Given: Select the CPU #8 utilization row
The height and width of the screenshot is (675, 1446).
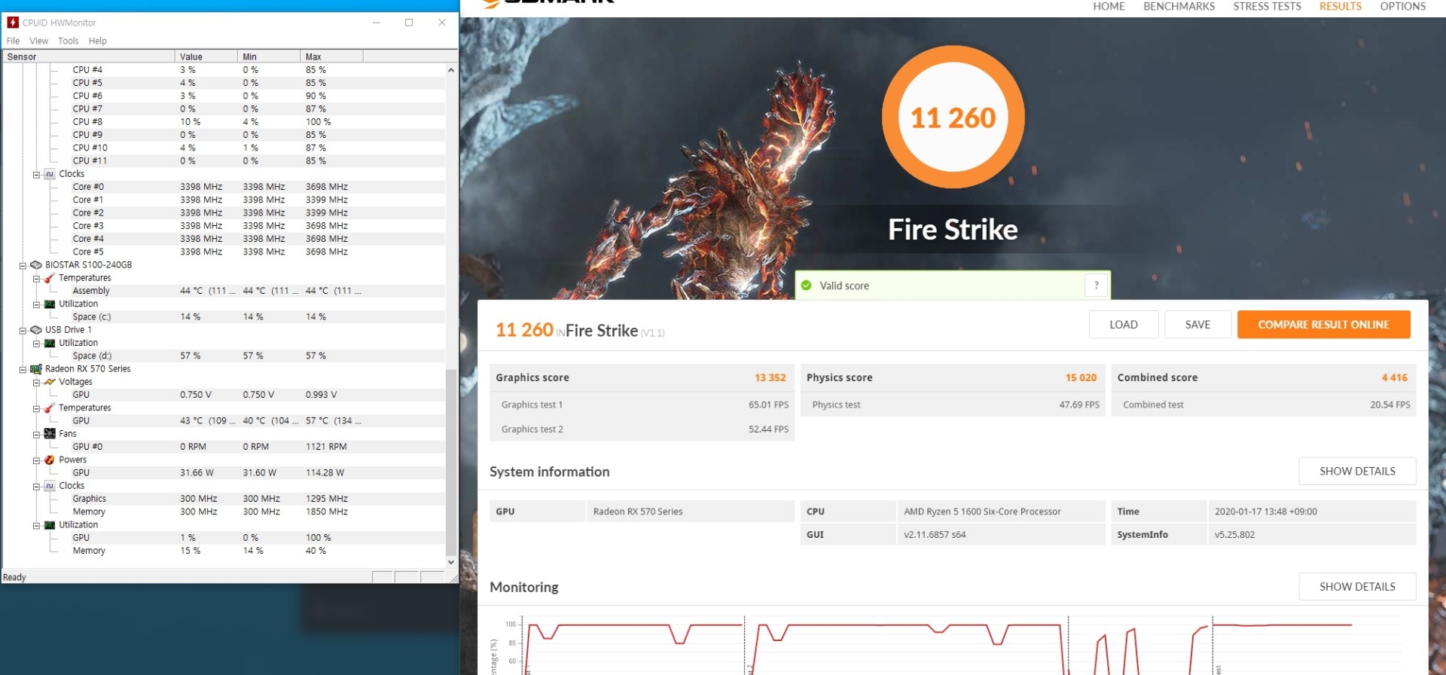Looking at the screenshot, I should tap(224, 121).
